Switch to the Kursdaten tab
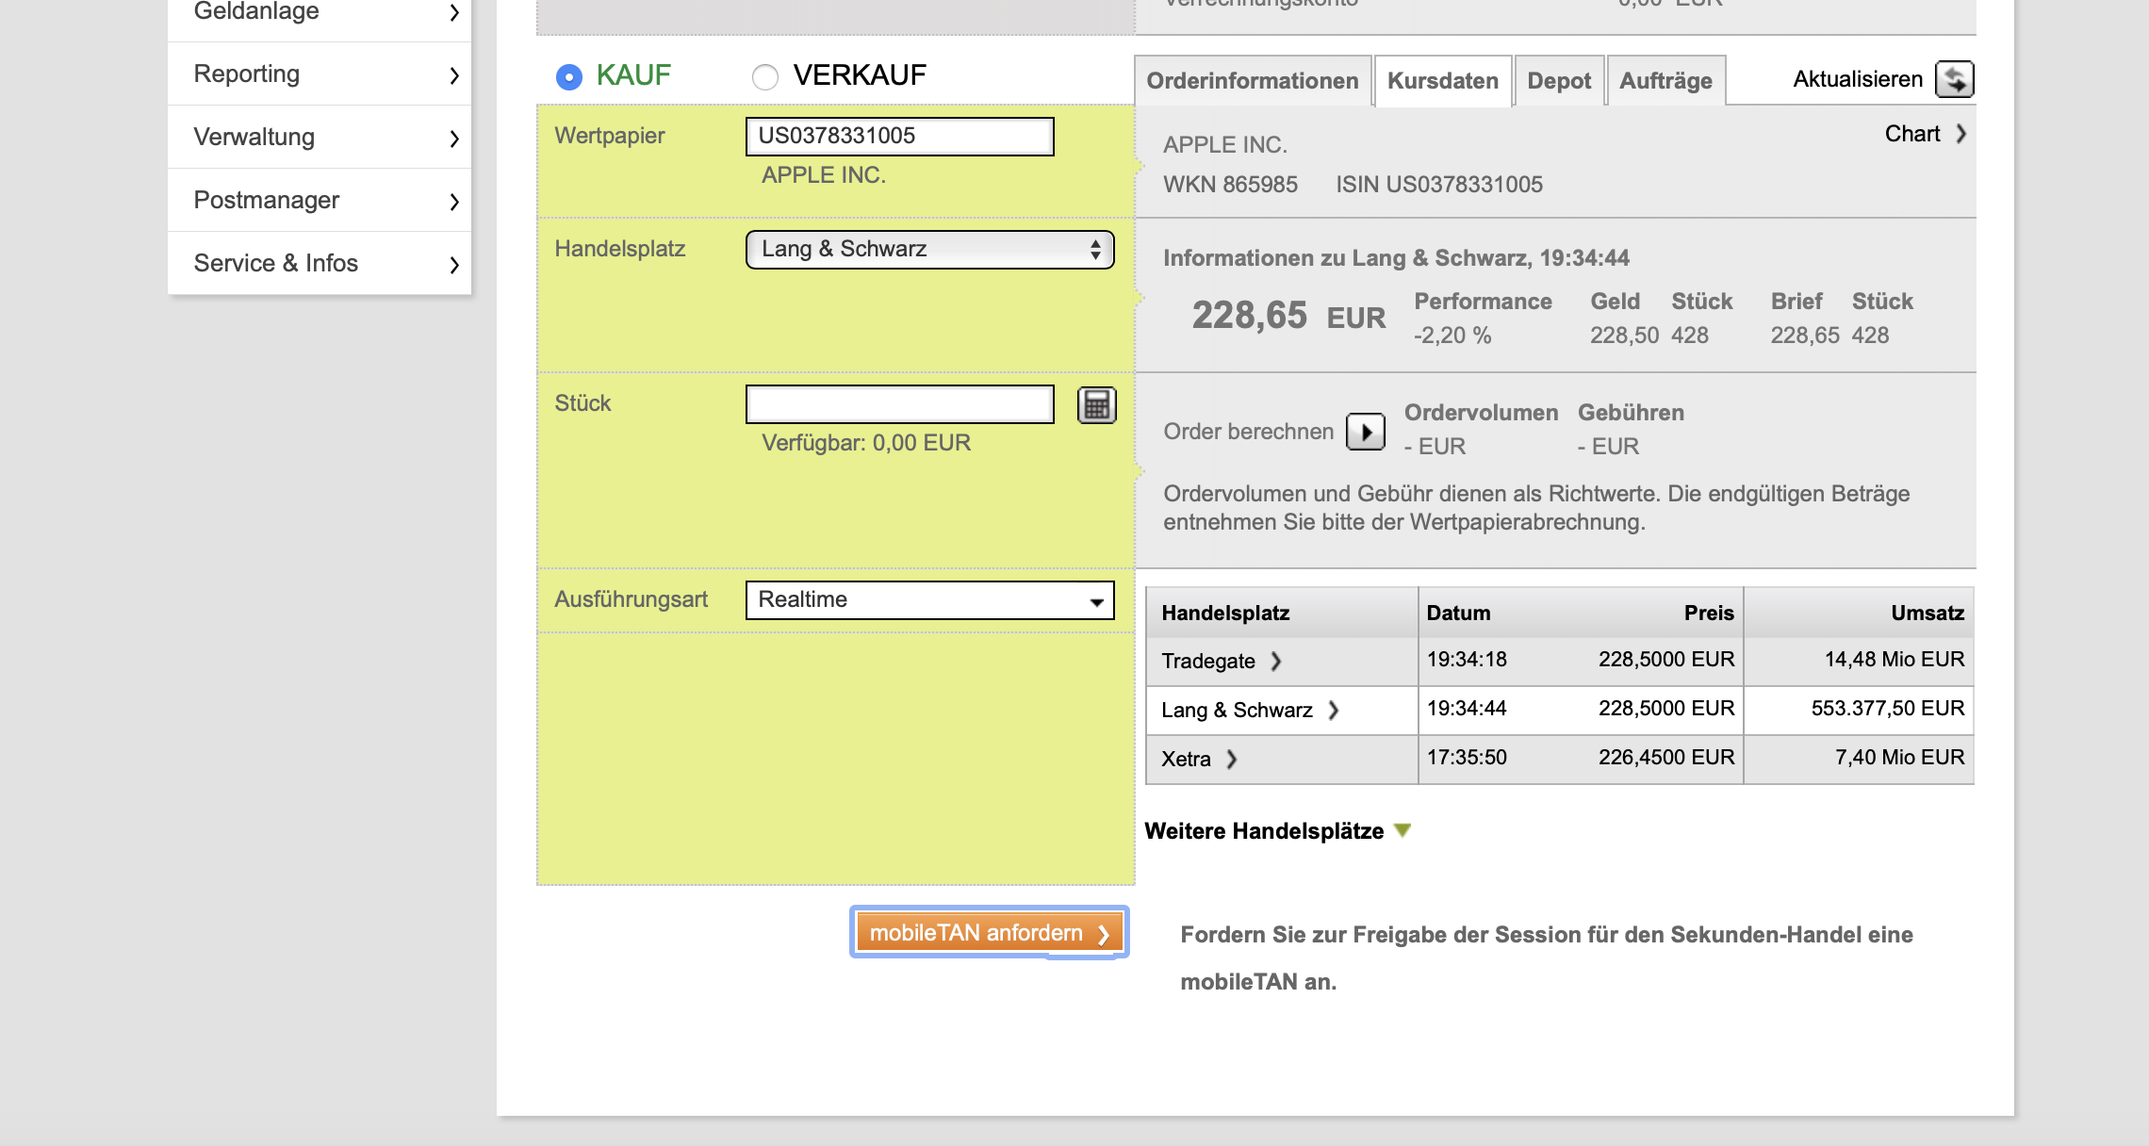The width and height of the screenshot is (2149, 1146). pos(1442,81)
